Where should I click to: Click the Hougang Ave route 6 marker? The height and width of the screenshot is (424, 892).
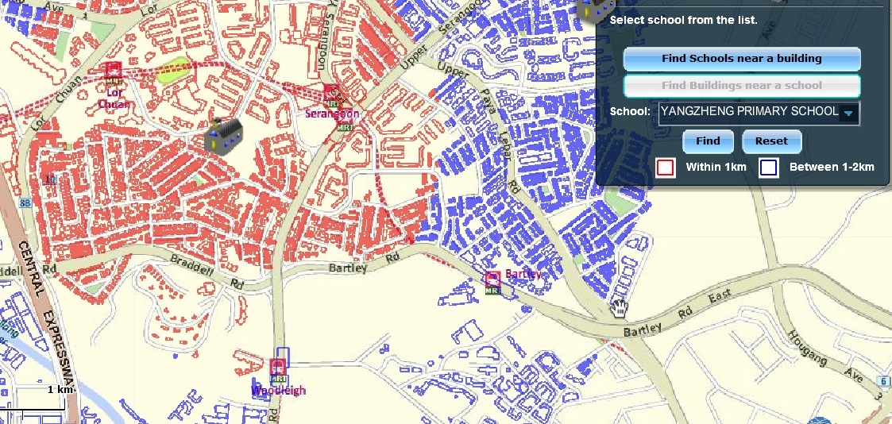(884, 382)
